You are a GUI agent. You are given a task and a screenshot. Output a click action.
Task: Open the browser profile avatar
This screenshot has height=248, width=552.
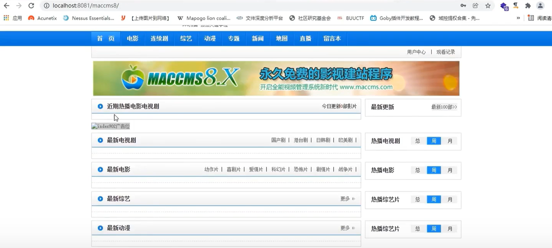[540, 6]
